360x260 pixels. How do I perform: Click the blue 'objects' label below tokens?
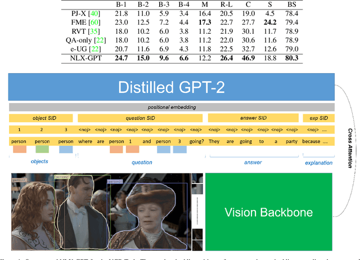click(39, 162)
